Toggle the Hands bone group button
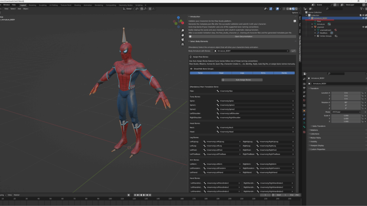Screen dimensions: 367x206 pos(284,73)
